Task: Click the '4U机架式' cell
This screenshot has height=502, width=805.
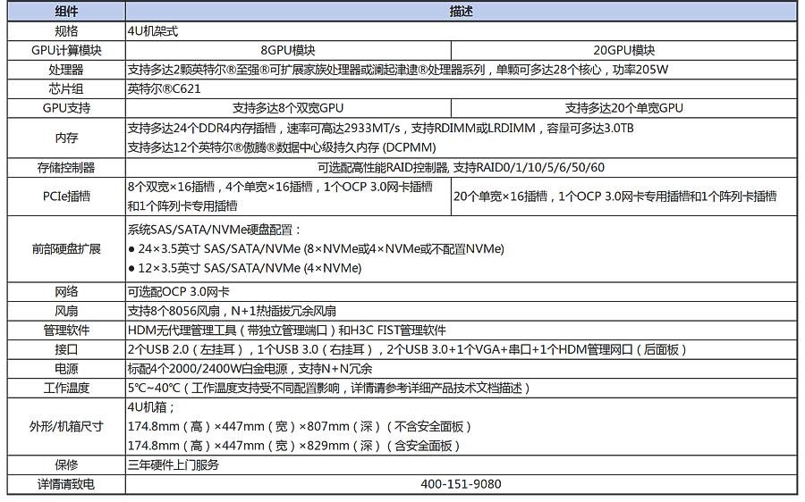Action: click(152, 31)
